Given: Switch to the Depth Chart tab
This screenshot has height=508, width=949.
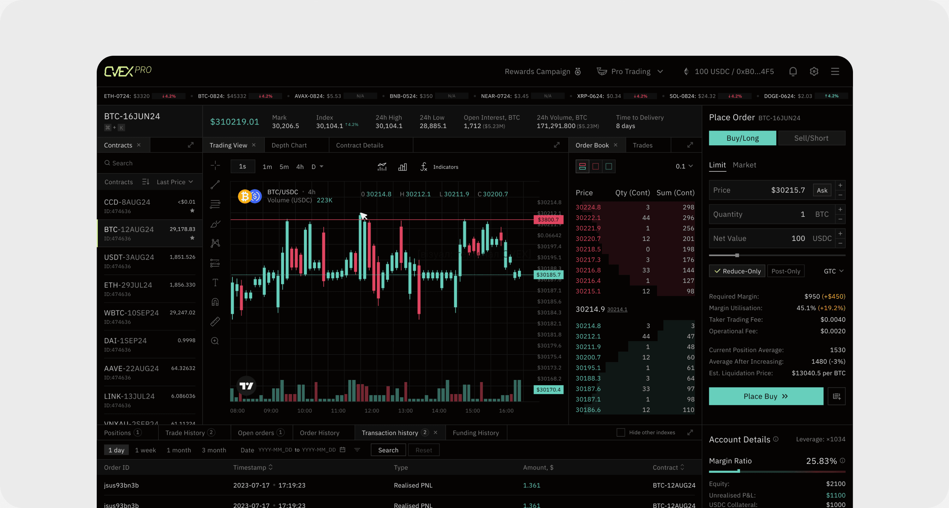Looking at the screenshot, I should [289, 145].
